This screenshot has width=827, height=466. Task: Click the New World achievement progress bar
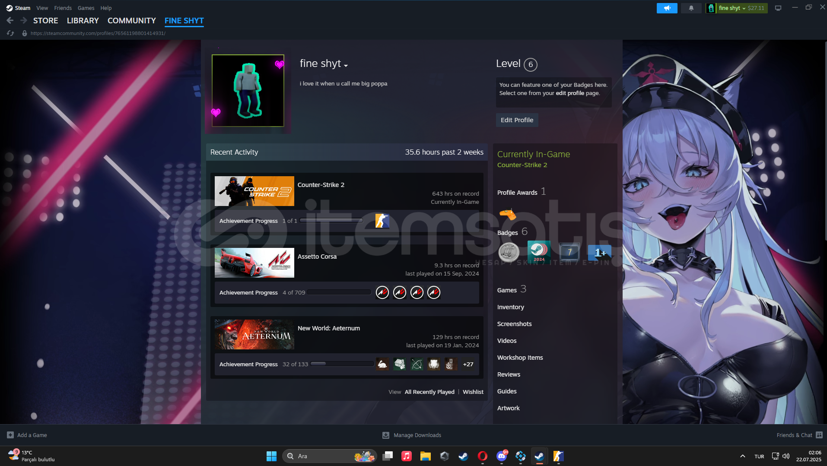(342, 364)
